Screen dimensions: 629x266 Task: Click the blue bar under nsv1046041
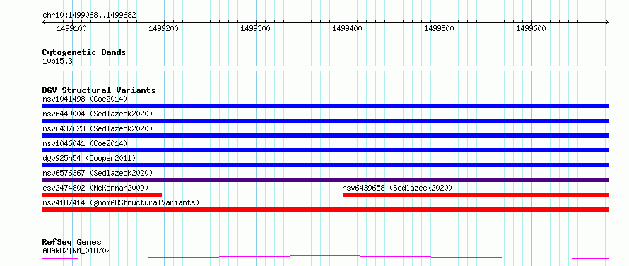coord(325,150)
